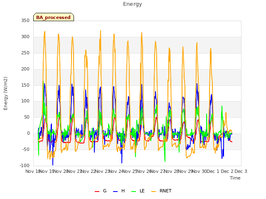Image resolution: width=266 pixels, height=199 pixels.
Task: Click the orange RNET legend color marker
Action: pyautogui.click(x=153, y=192)
